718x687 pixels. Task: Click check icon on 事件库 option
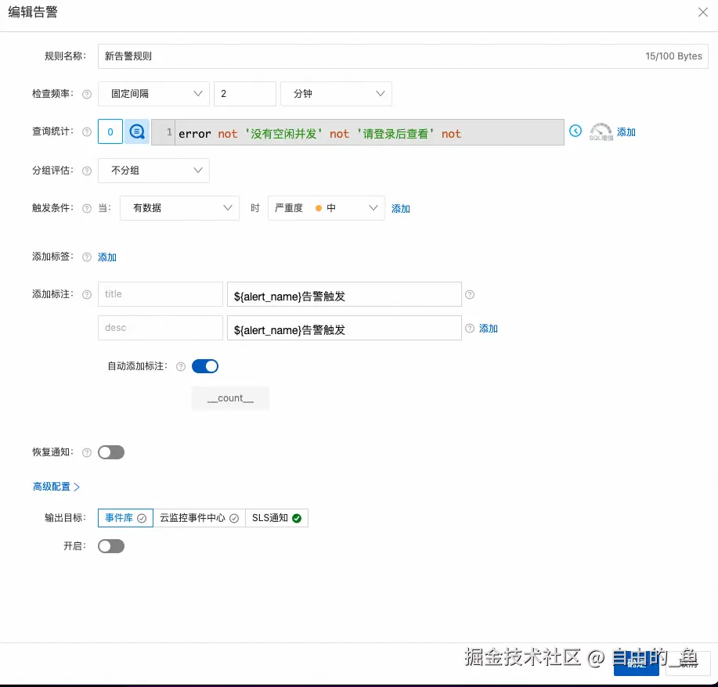pyautogui.click(x=142, y=518)
